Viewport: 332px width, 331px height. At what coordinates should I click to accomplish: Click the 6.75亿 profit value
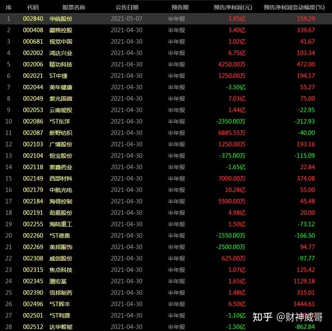click(x=237, y=53)
